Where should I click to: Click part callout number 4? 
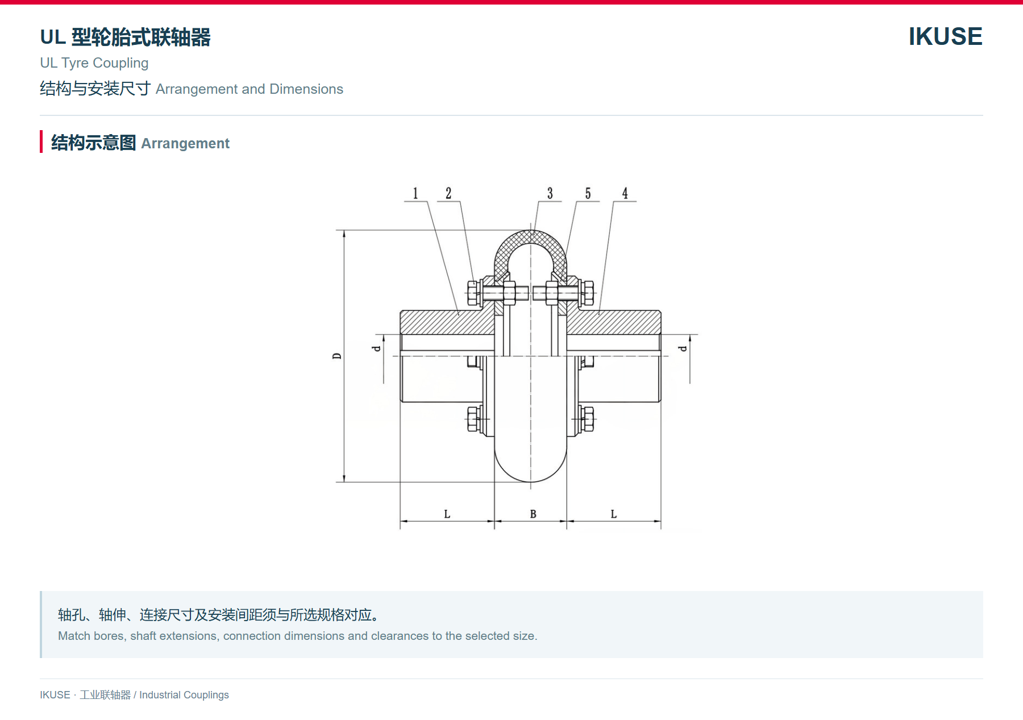625,194
